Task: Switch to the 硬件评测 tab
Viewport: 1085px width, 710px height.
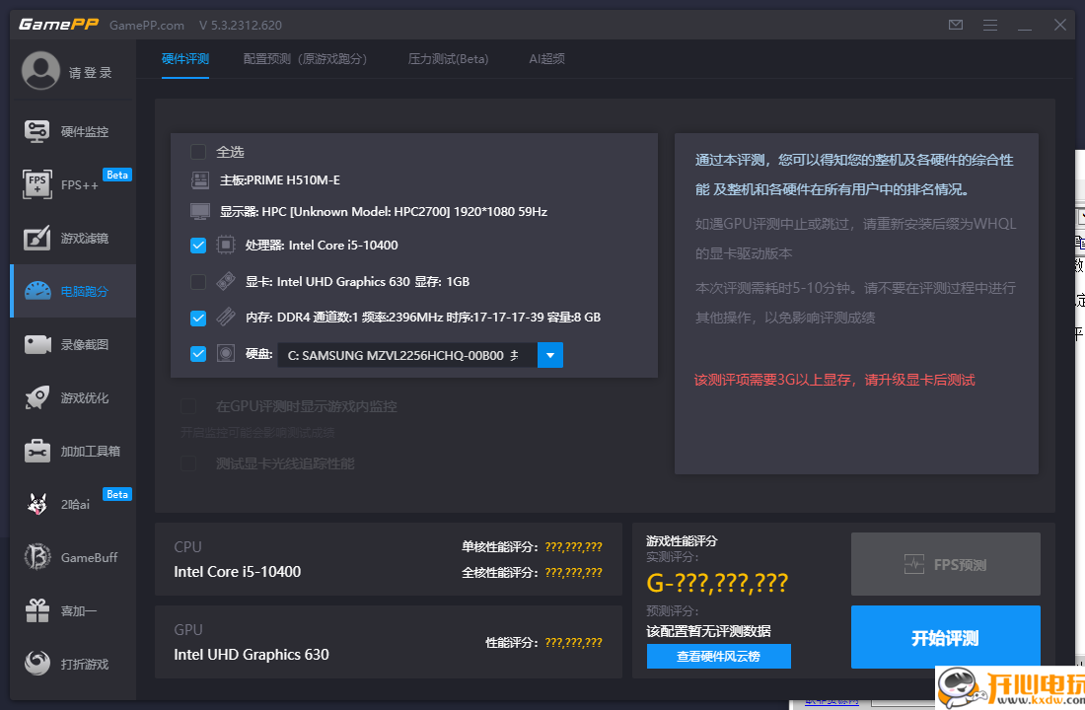Action: [184, 59]
